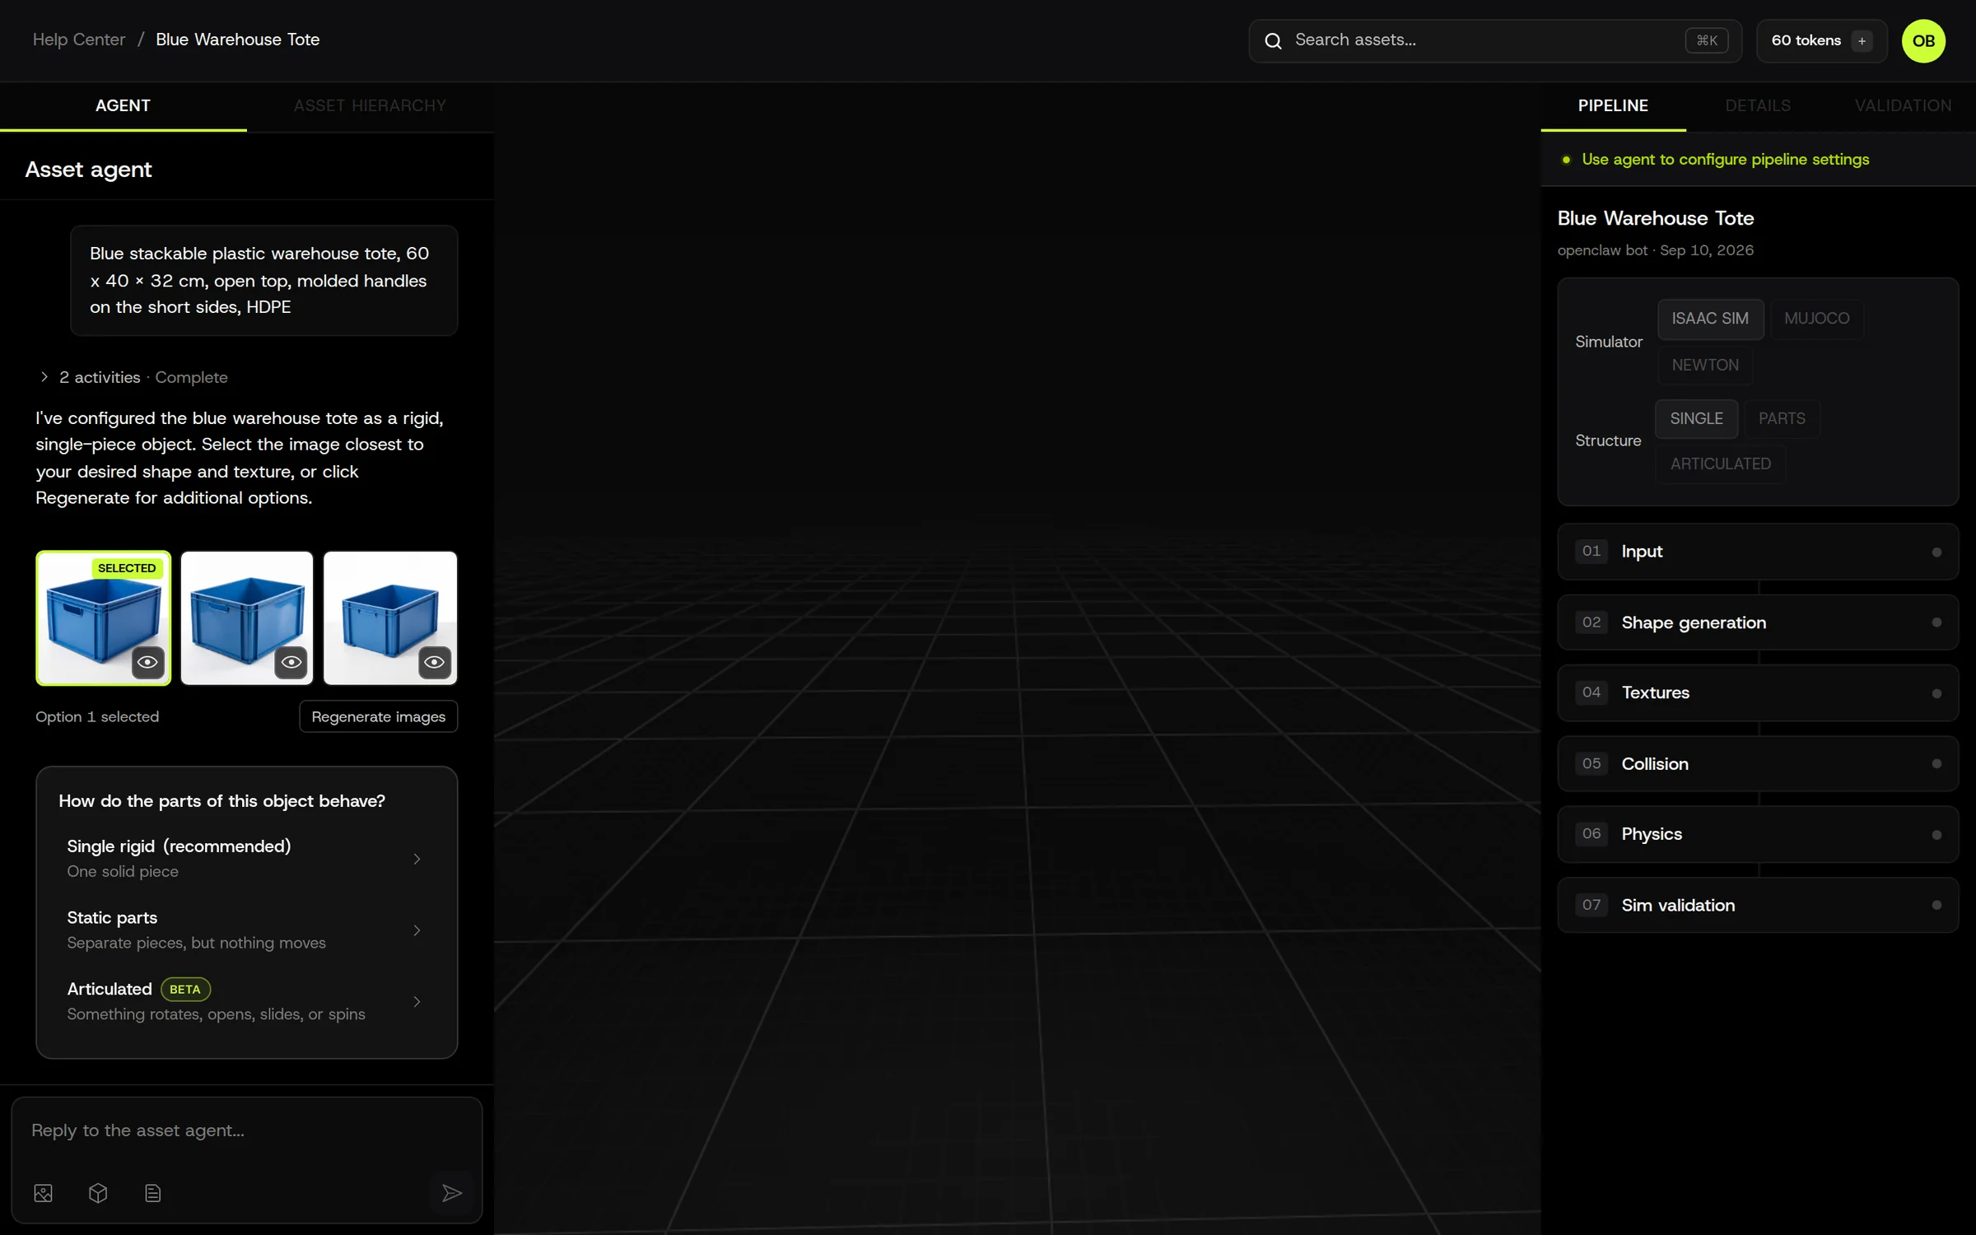Select the first tote image marked SELECTED
Image resolution: width=1976 pixels, height=1235 pixels.
104,617
